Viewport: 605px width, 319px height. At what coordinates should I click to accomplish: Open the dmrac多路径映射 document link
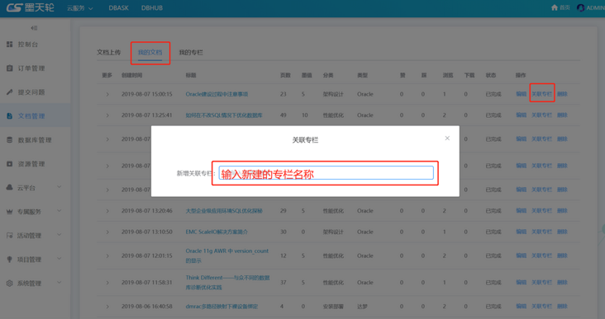pos(222,307)
